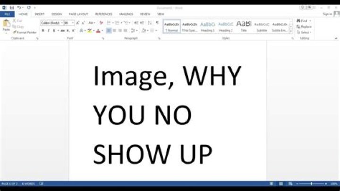Open the font size dropdown
This screenshot has width=340, height=191.
(69, 23)
